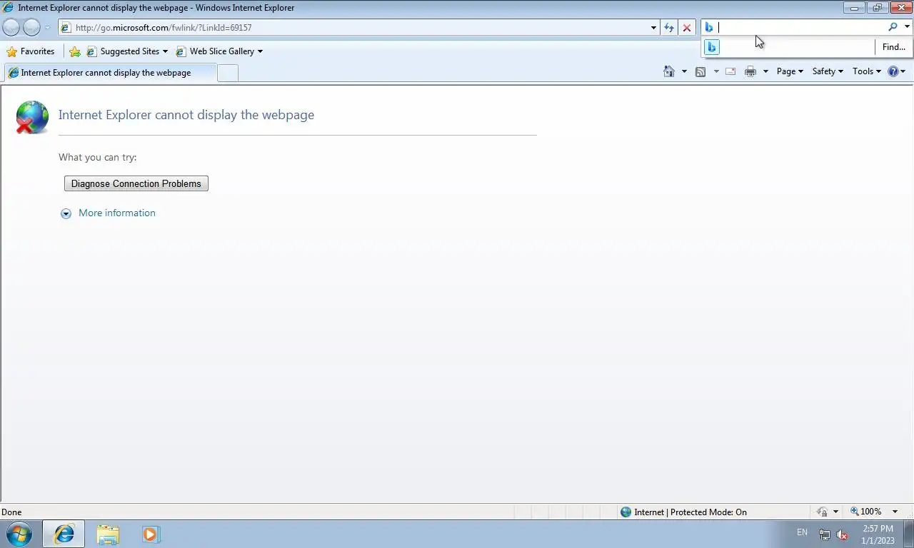
Task: Click the status bar security lock icon
Action: 822,512
